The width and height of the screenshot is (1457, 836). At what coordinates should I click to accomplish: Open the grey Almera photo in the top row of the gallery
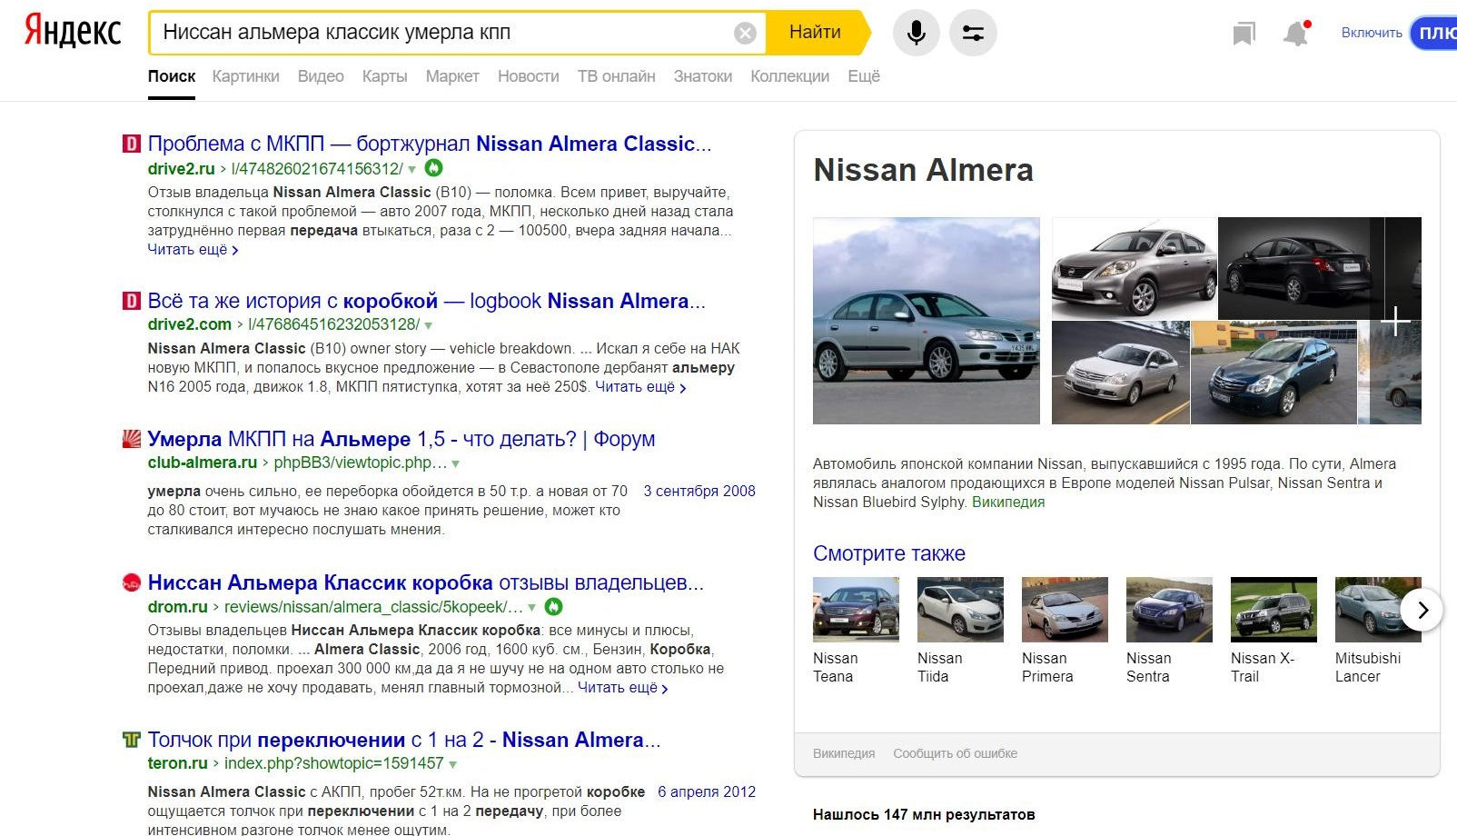tap(1135, 268)
